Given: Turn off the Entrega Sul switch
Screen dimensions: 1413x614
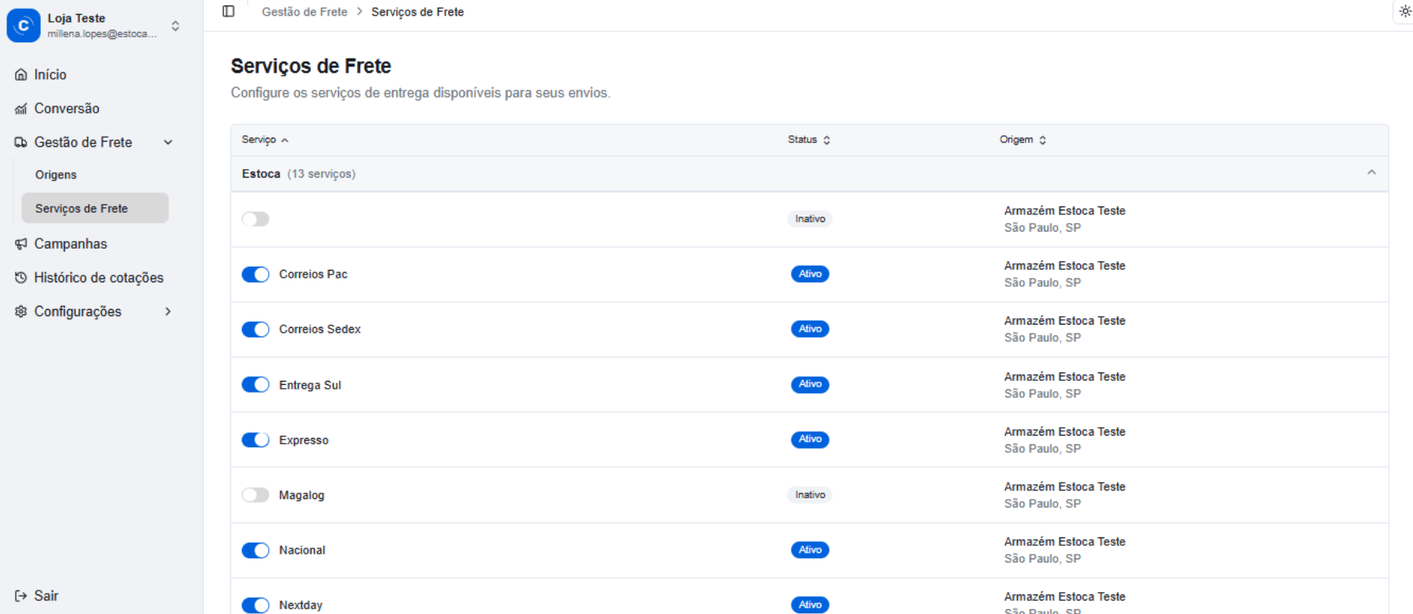Looking at the screenshot, I should [255, 385].
